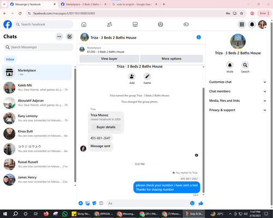Open the account profile picture menu
273x218 pixels.
point(262,25)
